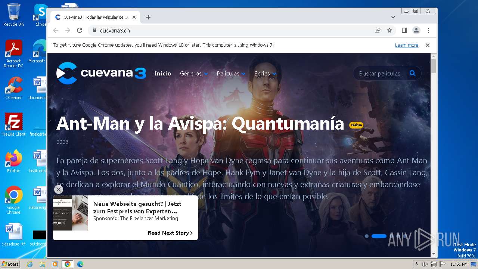
Task: Click the 11:51 PM taskbar clock
Action: pos(459,264)
